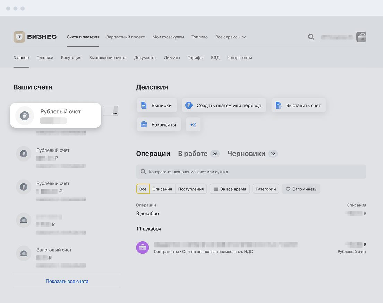Screen dimensions: 383x303
Task: Open the За все время period picker
Action: click(x=229, y=189)
